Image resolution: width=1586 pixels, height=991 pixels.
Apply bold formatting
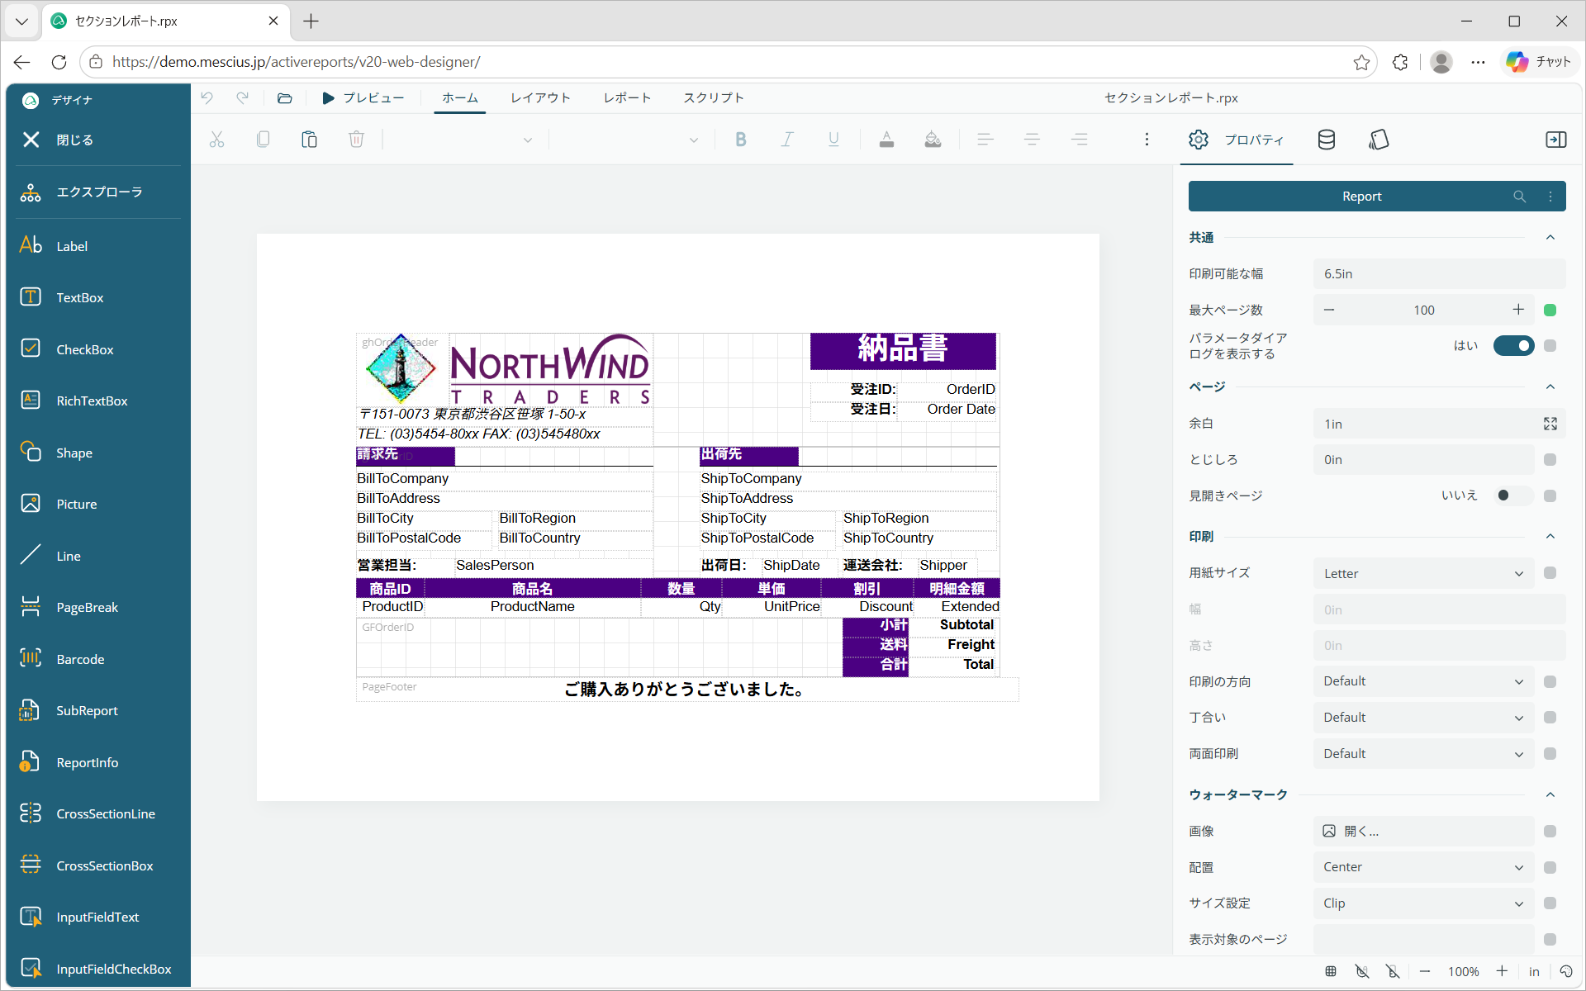[741, 140]
